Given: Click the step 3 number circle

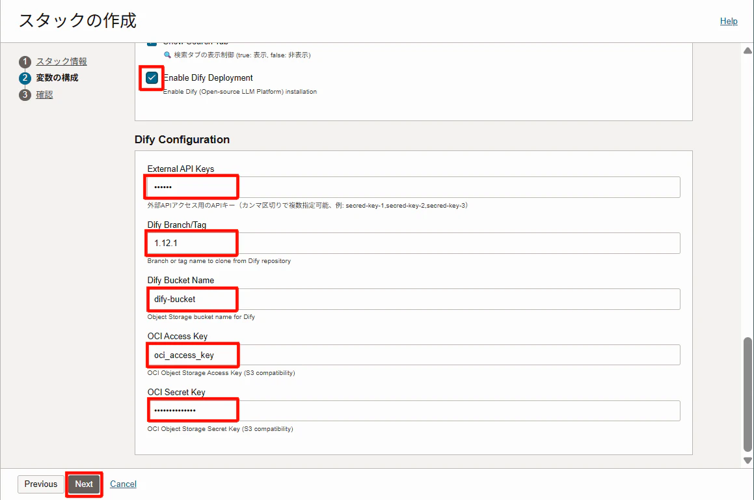Looking at the screenshot, I should tap(25, 95).
